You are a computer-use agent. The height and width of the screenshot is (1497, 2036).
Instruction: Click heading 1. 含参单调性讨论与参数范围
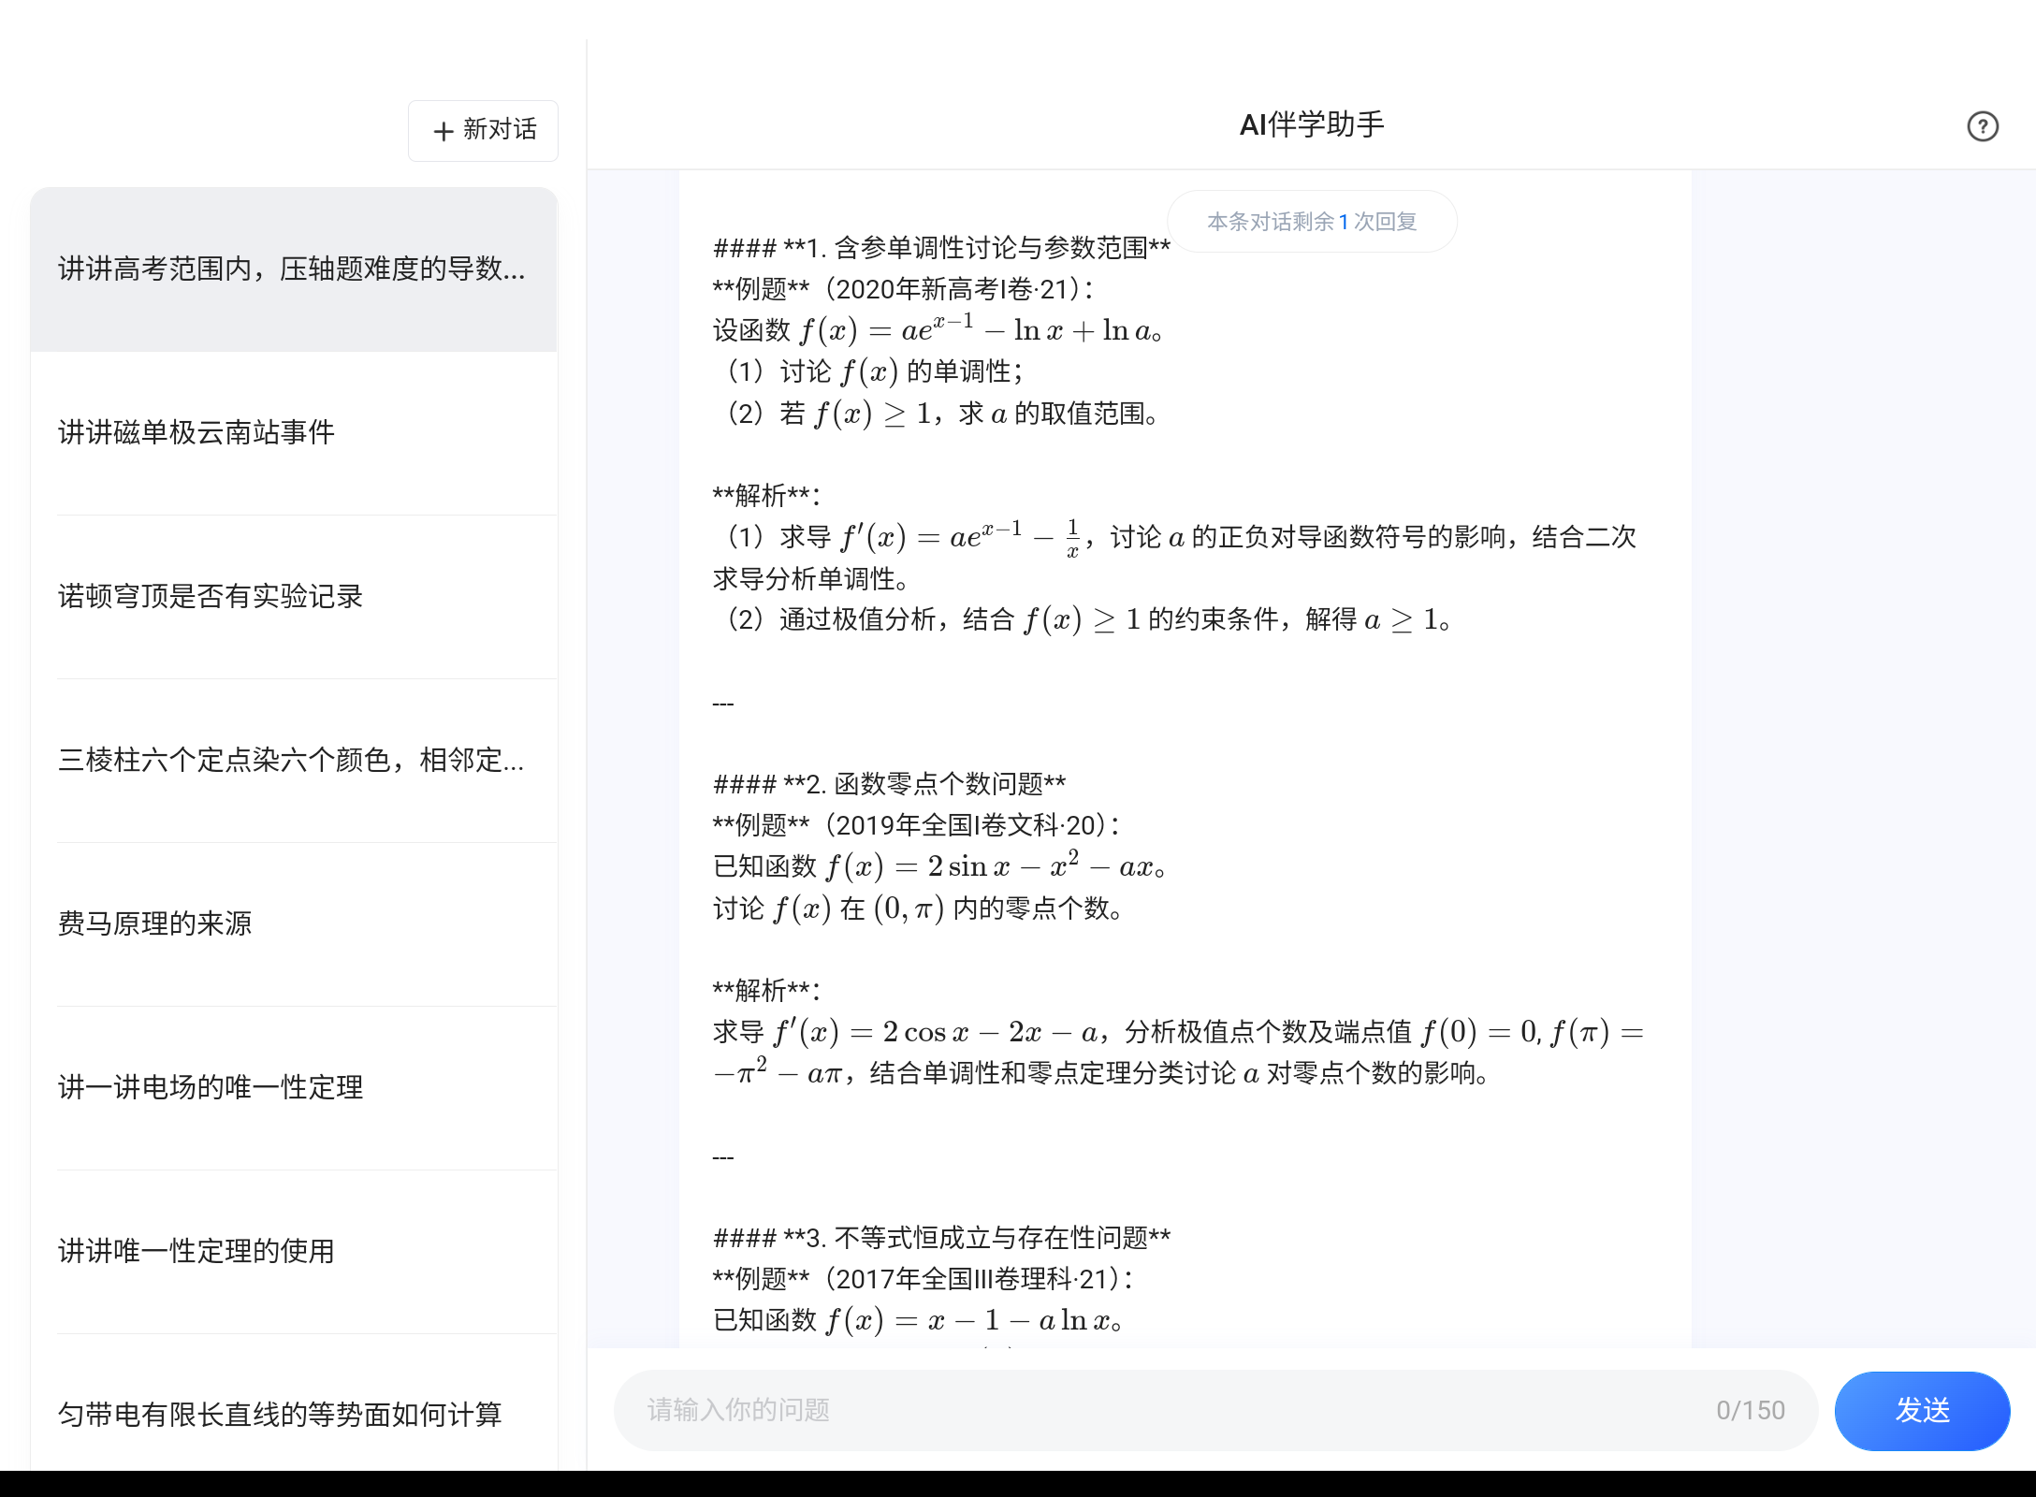coord(941,248)
